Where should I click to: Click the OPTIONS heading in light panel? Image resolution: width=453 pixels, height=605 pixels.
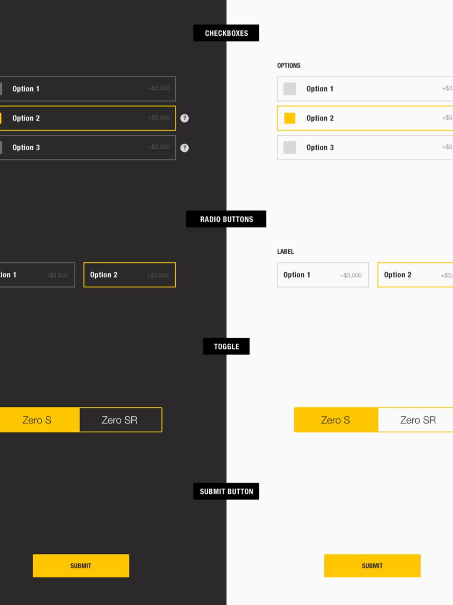point(289,66)
